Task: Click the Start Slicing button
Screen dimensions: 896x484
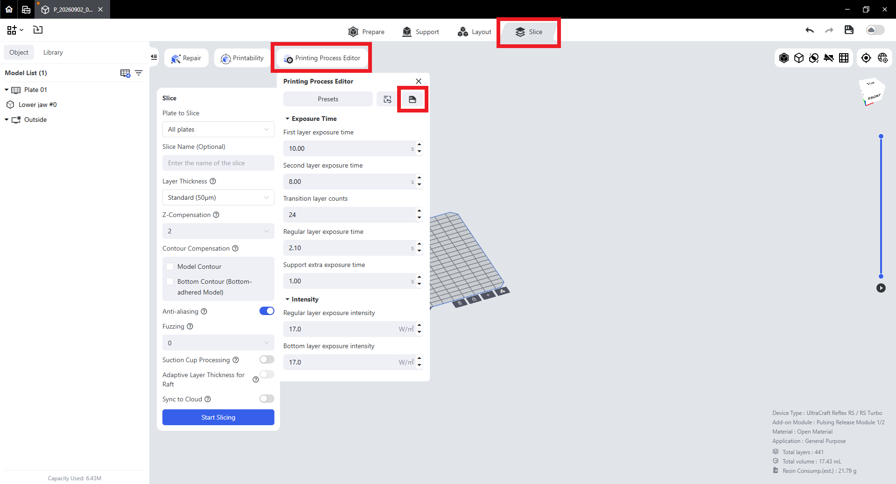Action: point(218,417)
